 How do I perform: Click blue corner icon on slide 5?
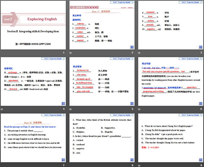(132, 104)
